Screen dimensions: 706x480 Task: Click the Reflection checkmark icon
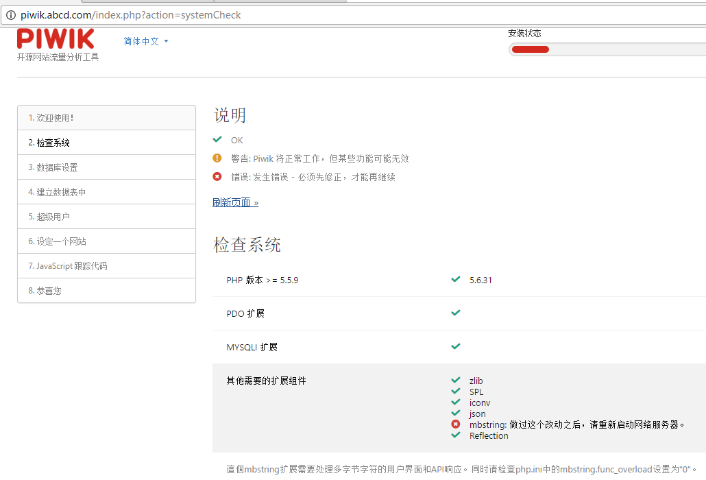click(456, 435)
